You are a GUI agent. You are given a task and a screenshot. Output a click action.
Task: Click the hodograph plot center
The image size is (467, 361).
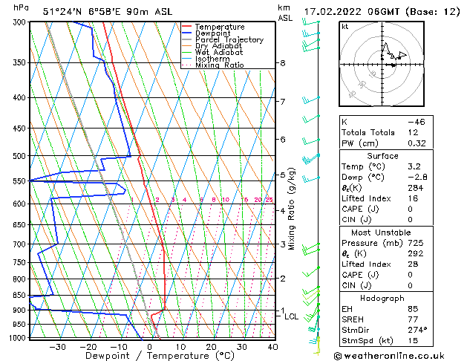(382, 65)
